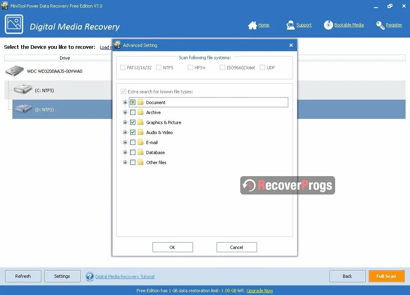410x295 pixels.
Task: Click the Digital Media Recovery picture icon
Action: click(14, 24)
